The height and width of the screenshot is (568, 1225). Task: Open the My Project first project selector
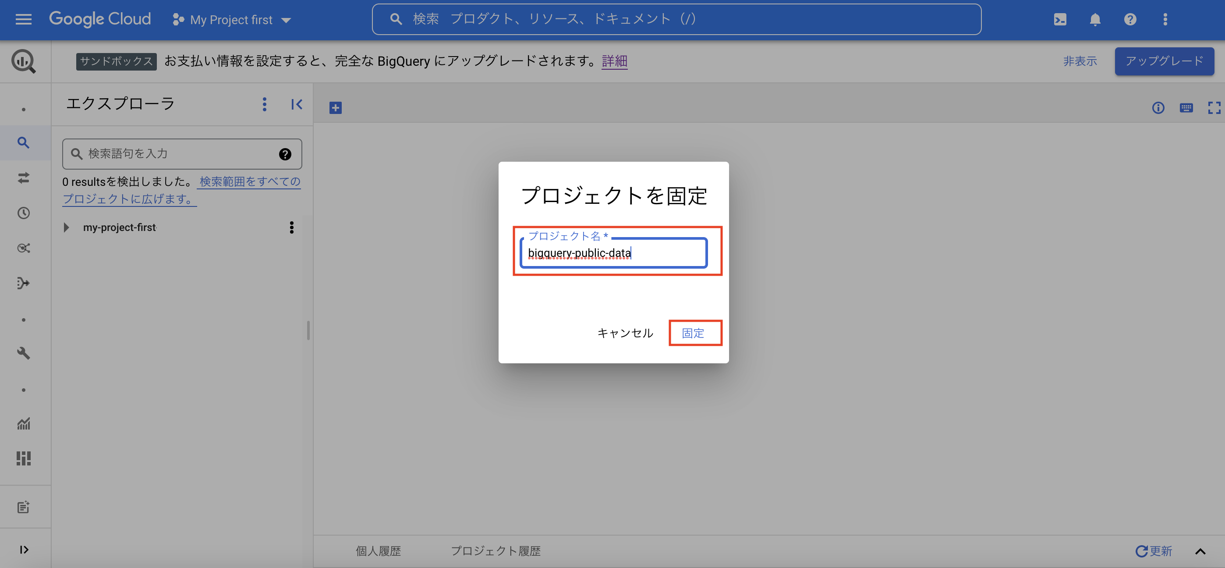tap(232, 20)
